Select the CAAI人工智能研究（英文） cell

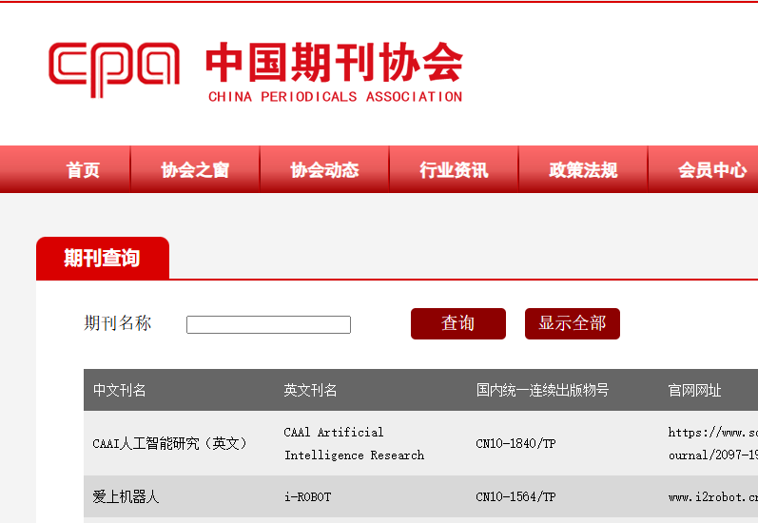pyautogui.click(x=169, y=443)
